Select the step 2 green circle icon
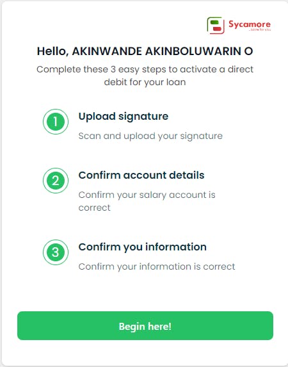288x367 pixels. pyautogui.click(x=56, y=181)
